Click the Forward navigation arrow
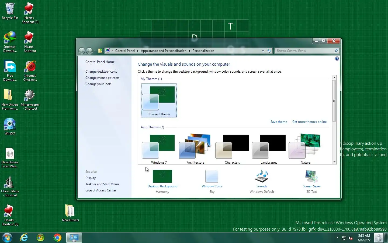Image resolution: width=388 pixels, height=243 pixels. pos(89,51)
